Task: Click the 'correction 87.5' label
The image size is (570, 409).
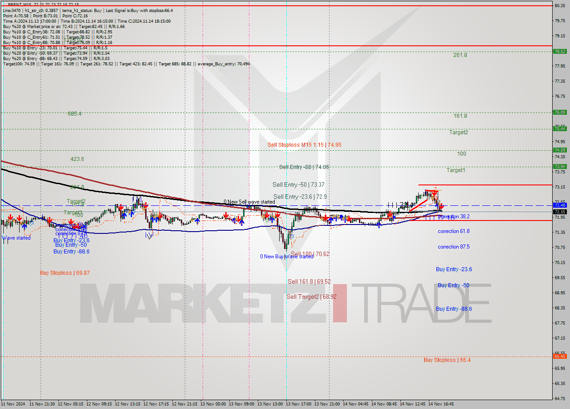Action: tap(453, 247)
